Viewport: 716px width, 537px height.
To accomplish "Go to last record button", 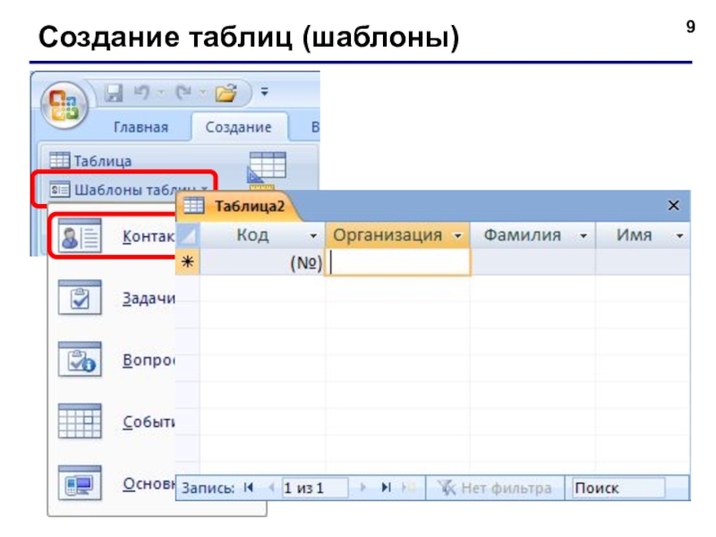I will pyautogui.click(x=387, y=488).
